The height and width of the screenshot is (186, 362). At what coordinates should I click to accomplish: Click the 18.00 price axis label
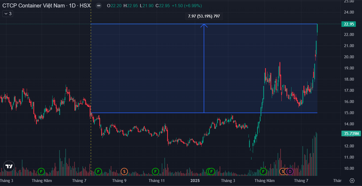pos(349,79)
